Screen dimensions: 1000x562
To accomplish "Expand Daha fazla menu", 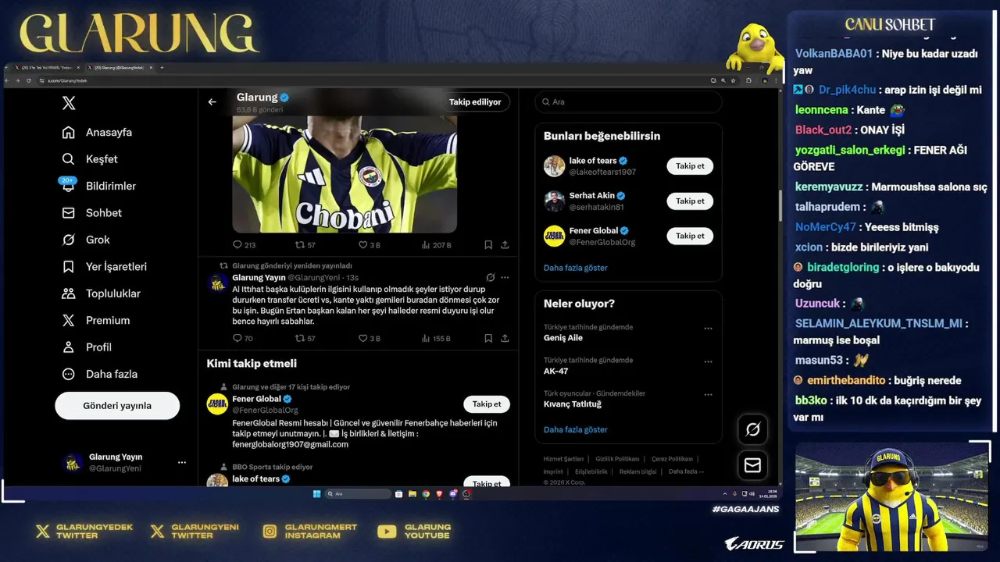I will click(x=99, y=374).
